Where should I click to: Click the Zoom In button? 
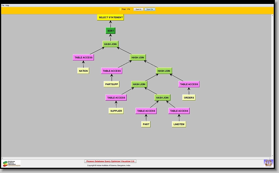[x=138, y=9]
